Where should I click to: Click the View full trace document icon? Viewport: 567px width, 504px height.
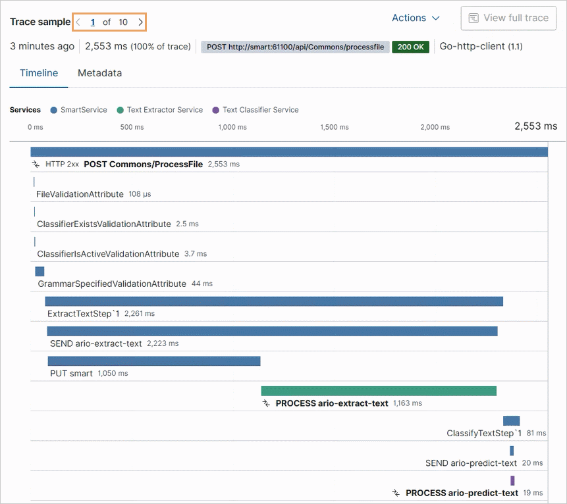[473, 18]
